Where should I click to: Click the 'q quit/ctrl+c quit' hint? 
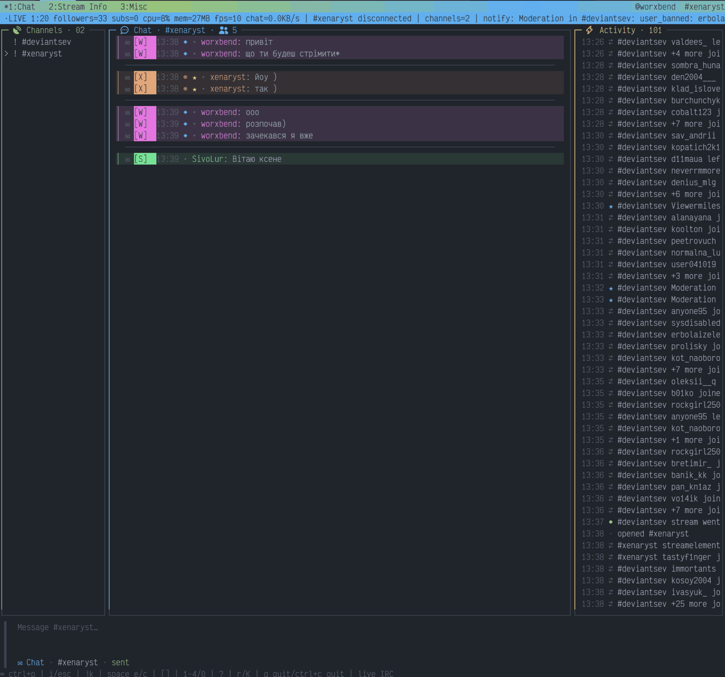(304, 673)
